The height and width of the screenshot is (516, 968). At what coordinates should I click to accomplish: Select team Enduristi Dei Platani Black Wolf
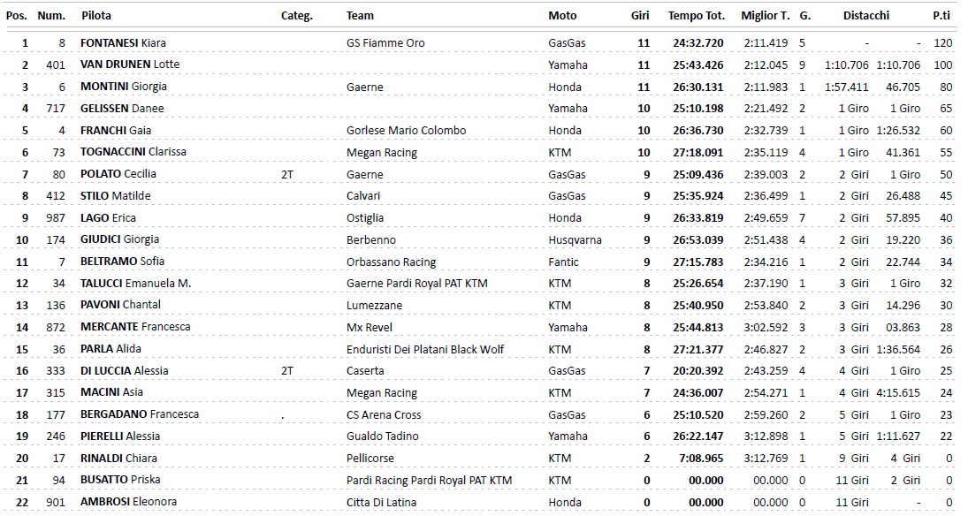(x=425, y=349)
